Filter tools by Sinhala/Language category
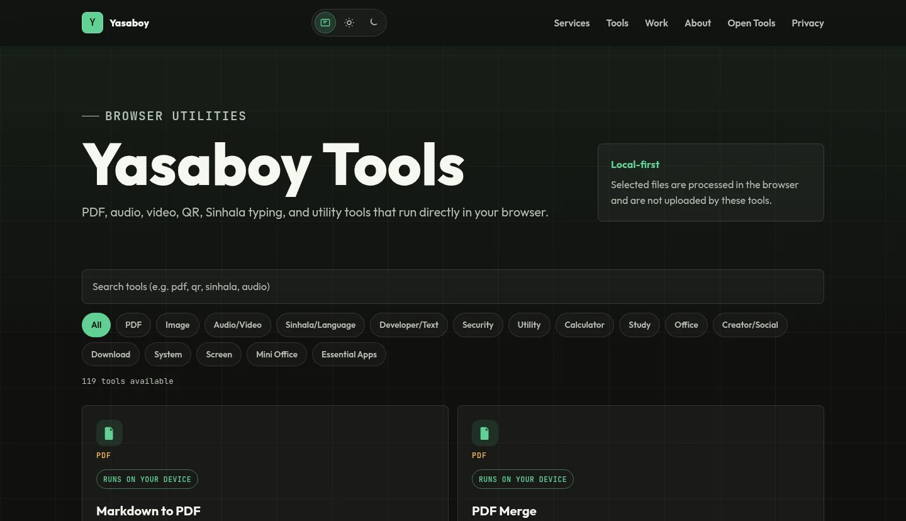This screenshot has height=521, width=906. [x=320, y=325]
